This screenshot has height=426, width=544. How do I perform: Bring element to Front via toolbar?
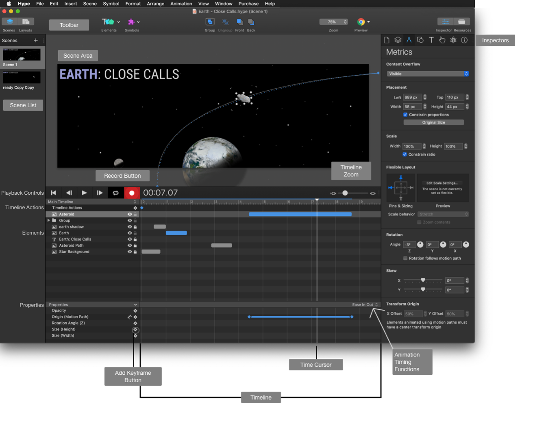pyautogui.click(x=239, y=22)
